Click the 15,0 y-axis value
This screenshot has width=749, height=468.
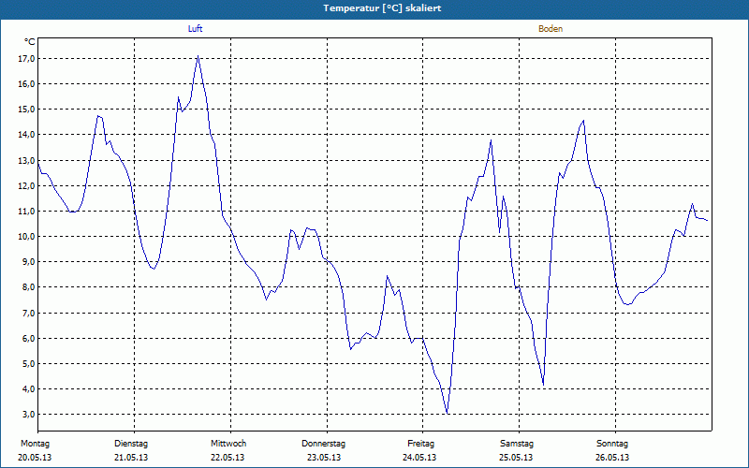[27, 110]
